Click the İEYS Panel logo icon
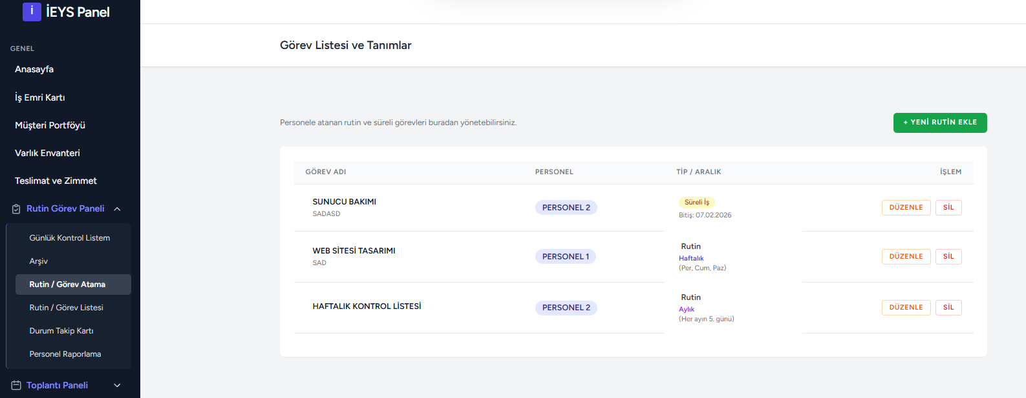Viewport: 1026px width, 398px height. tap(32, 12)
